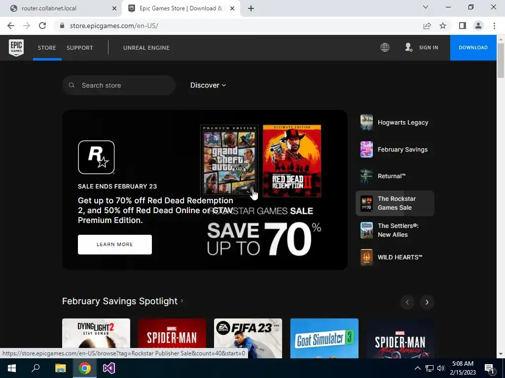505x378 pixels.
Task: Open the Spider-Man Miles Morales game card
Action: click(400, 338)
